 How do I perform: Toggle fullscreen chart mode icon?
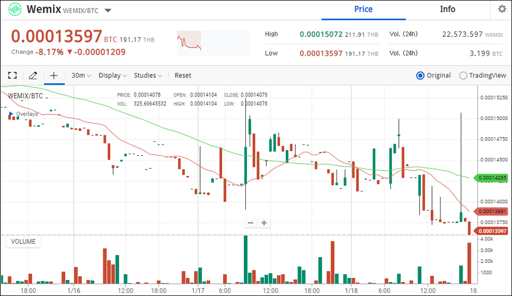pyautogui.click(x=12, y=76)
